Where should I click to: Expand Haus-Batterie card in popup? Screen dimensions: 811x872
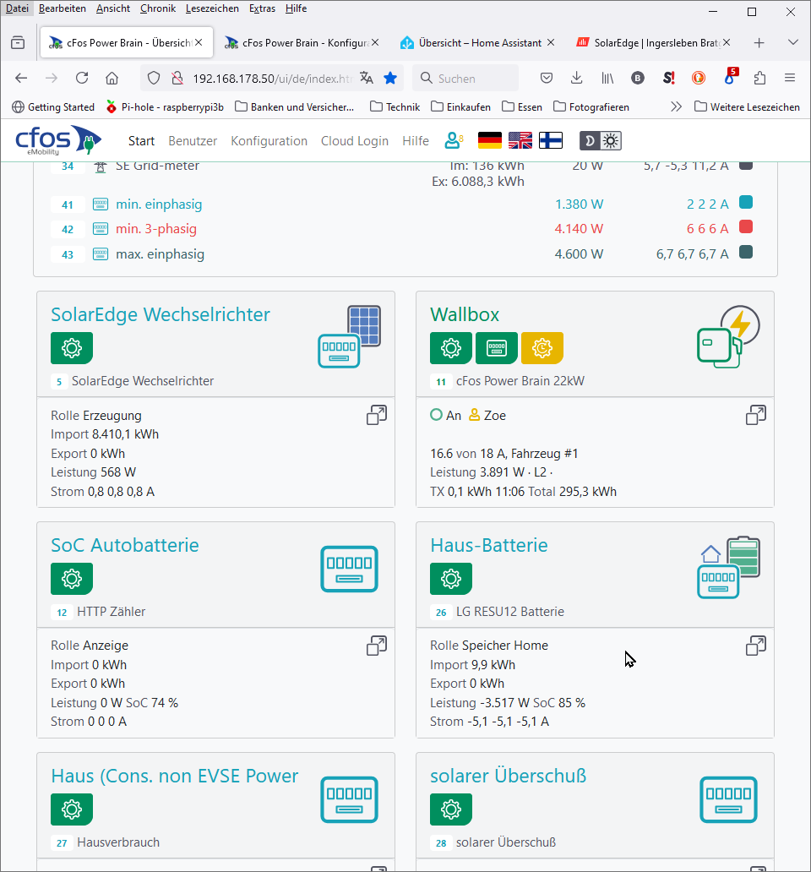pyautogui.click(x=755, y=646)
